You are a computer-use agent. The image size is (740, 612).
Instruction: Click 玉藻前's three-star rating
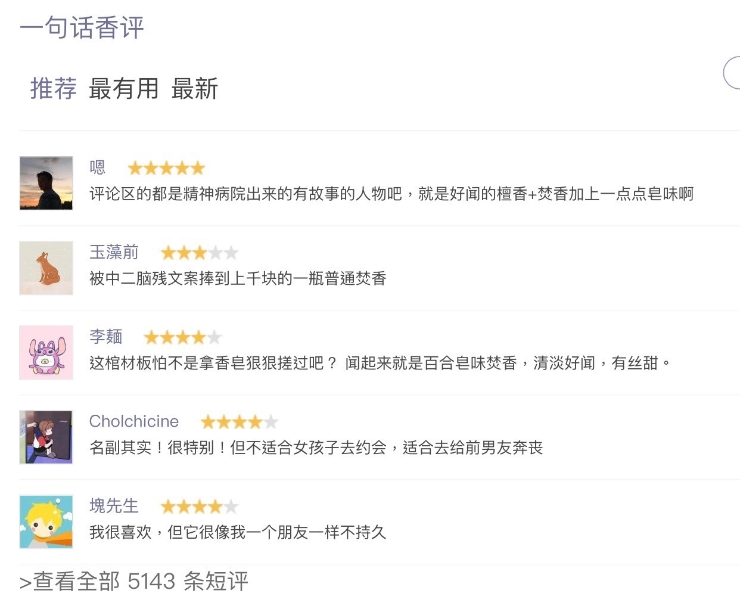[x=200, y=253]
